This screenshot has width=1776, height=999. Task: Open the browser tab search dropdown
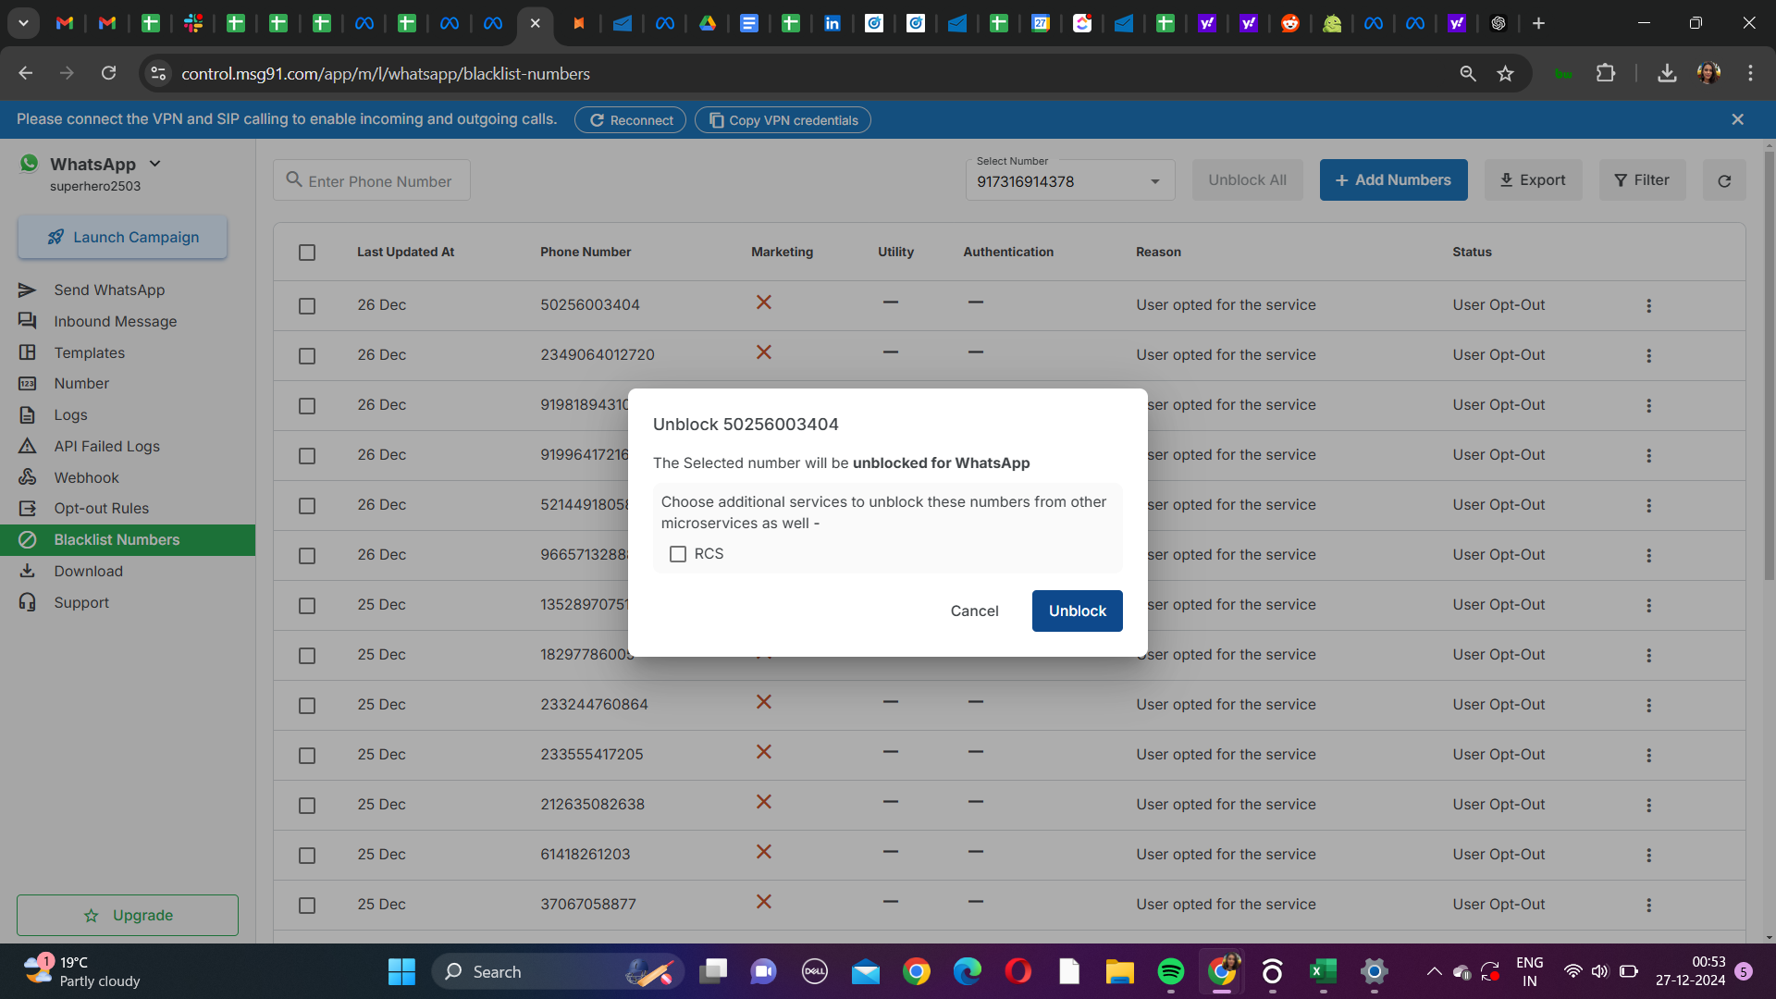tap(23, 23)
